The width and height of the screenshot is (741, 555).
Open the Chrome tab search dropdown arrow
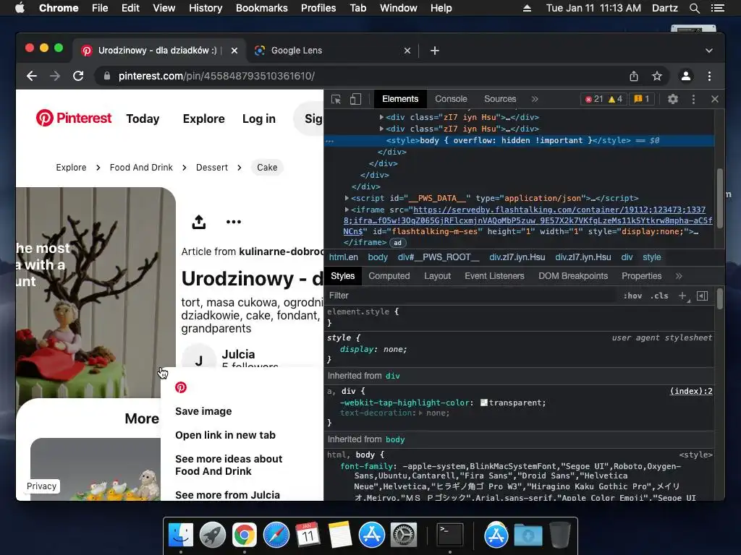click(x=709, y=51)
